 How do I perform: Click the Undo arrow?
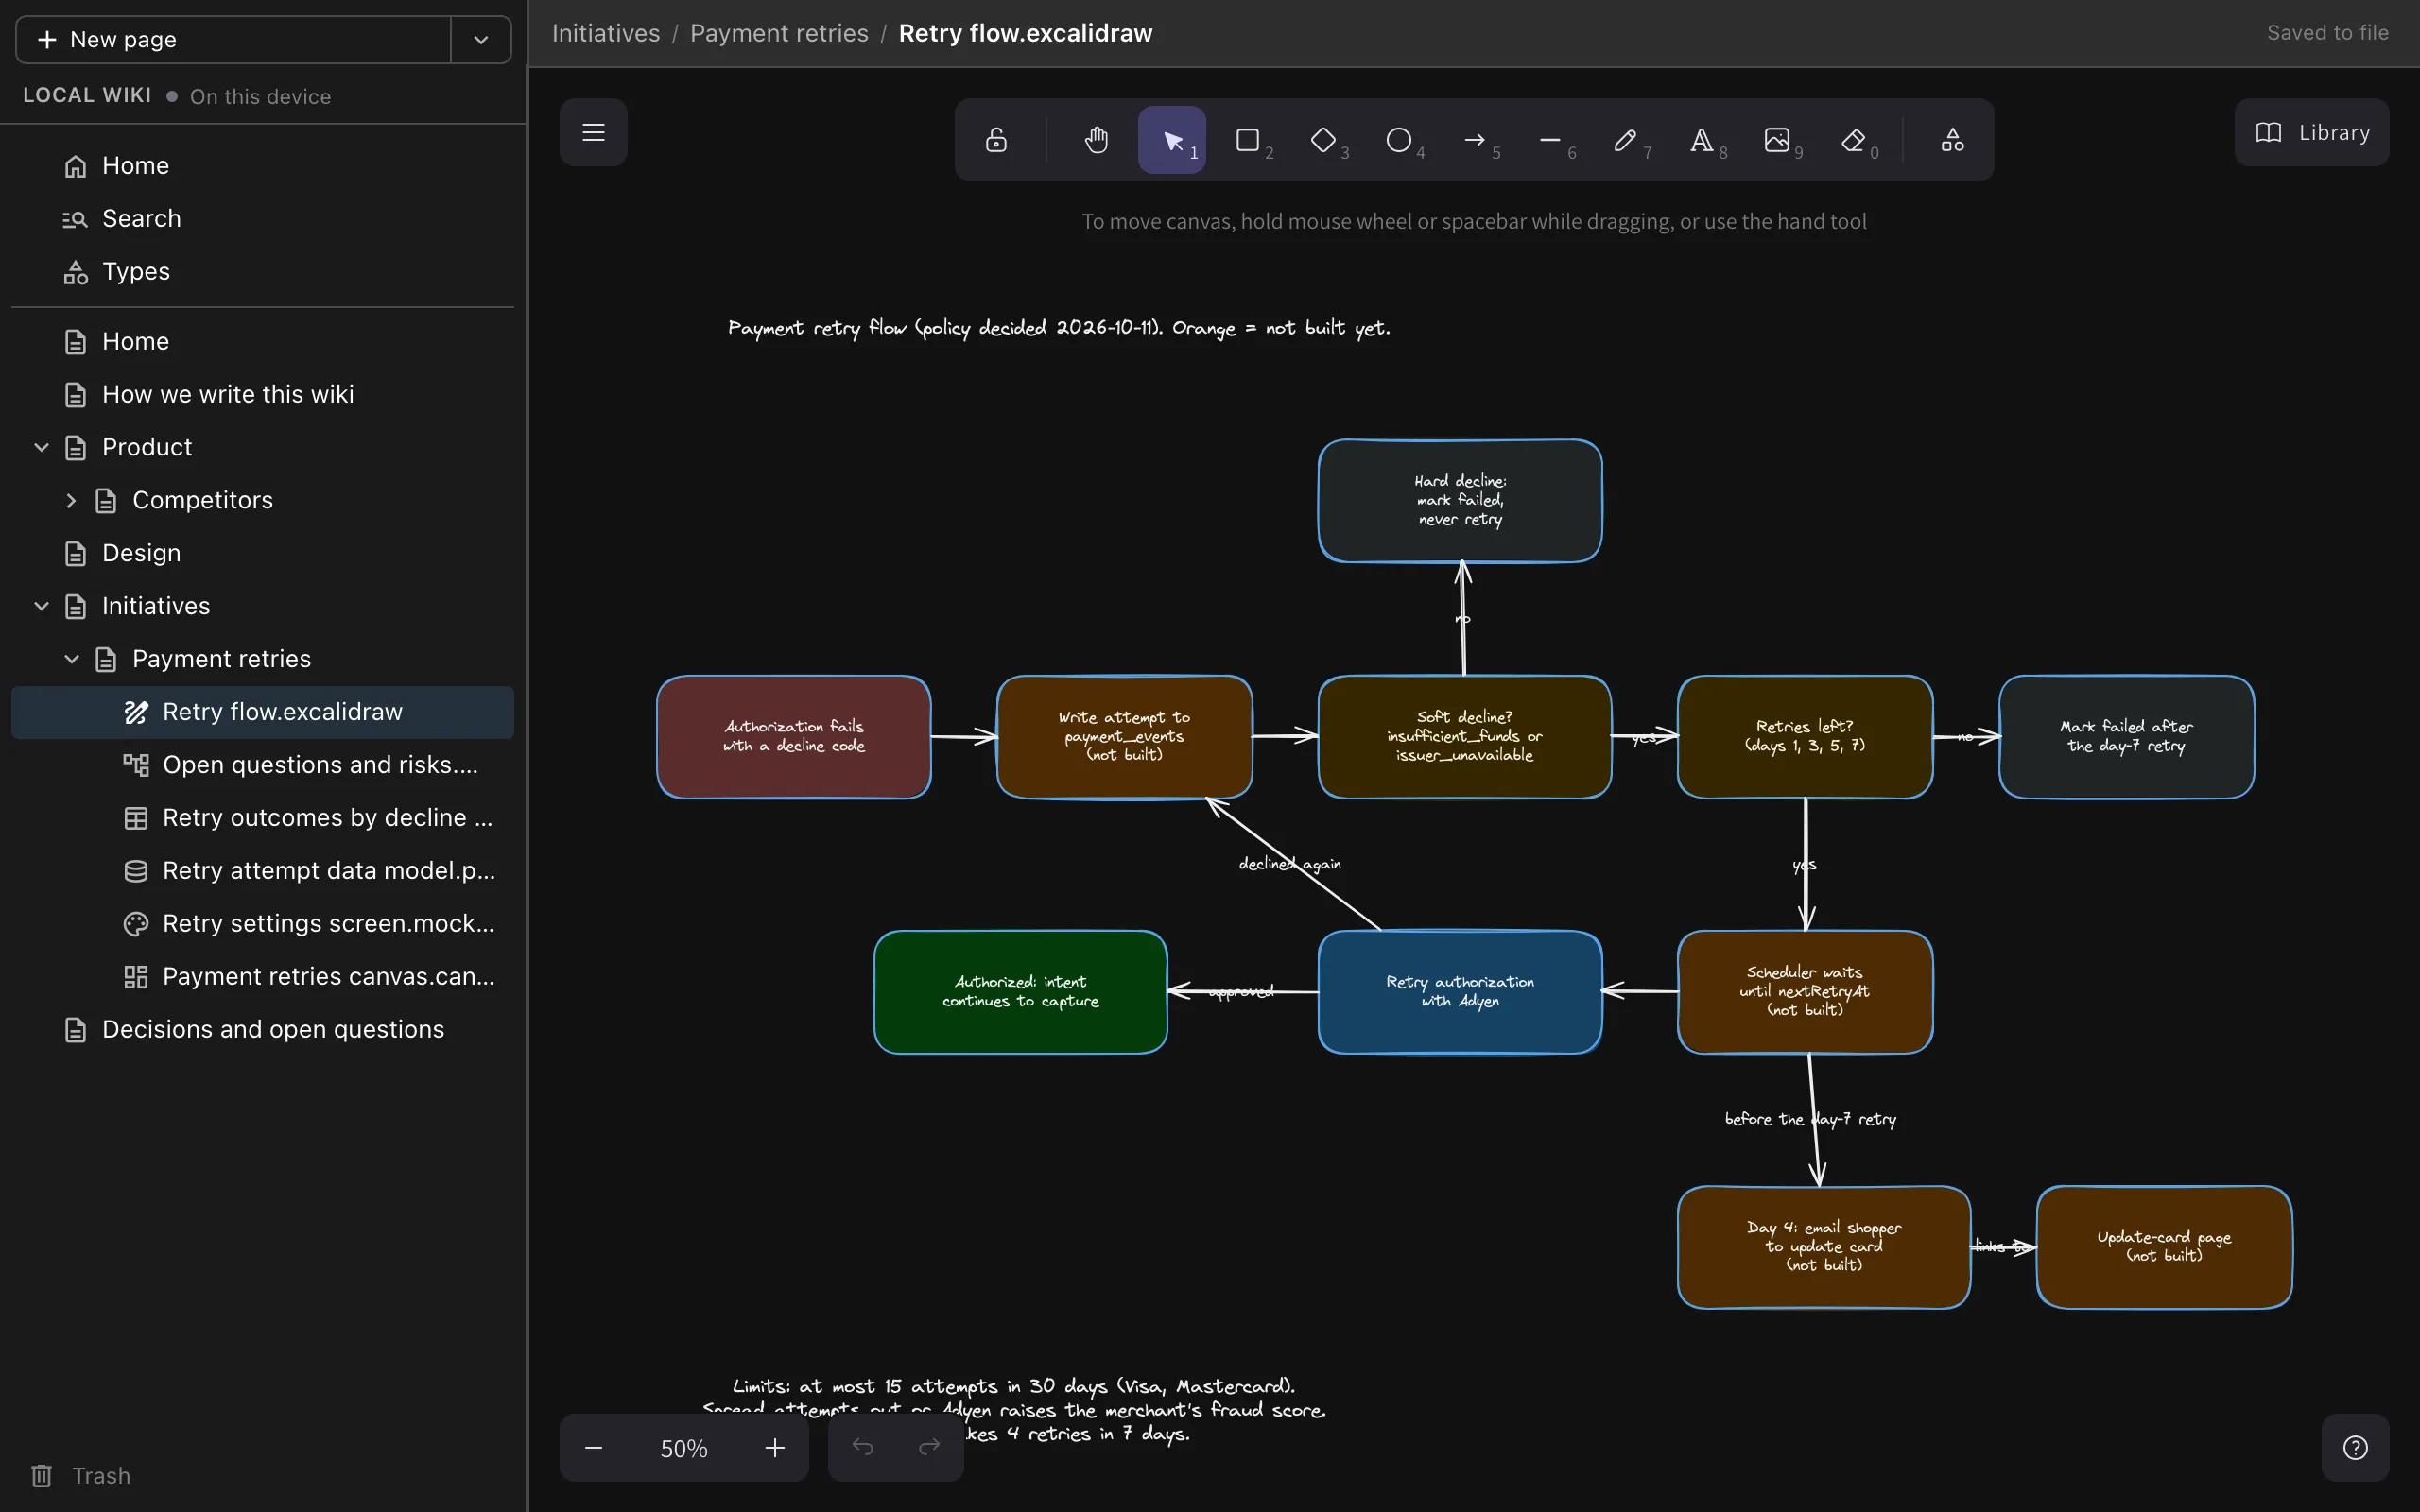pos(862,1447)
